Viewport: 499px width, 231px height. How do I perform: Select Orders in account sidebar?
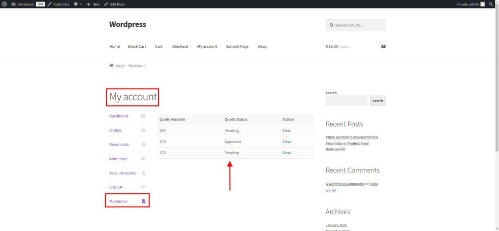[x=115, y=130]
